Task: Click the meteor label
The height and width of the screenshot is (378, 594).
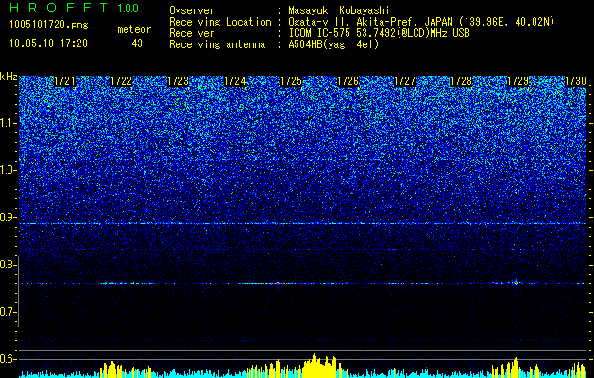Action: (x=134, y=29)
